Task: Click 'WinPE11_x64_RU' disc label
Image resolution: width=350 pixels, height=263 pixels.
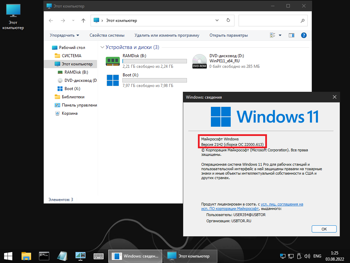Action: 224,61
